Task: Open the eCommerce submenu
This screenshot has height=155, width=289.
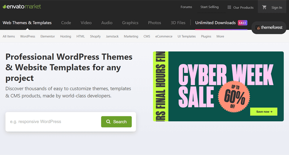Action: tap(164, 36)
